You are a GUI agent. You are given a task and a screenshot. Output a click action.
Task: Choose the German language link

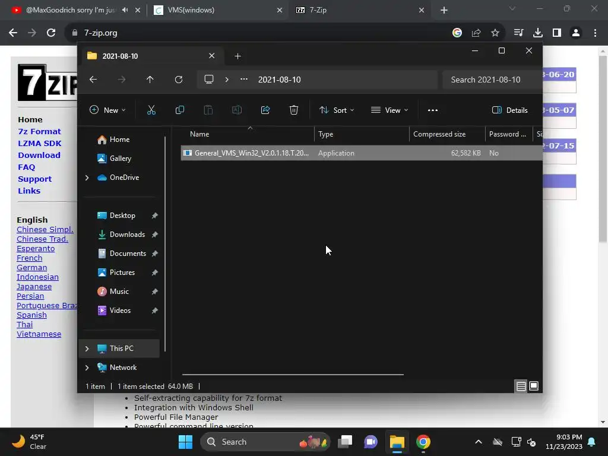[32, 268]
